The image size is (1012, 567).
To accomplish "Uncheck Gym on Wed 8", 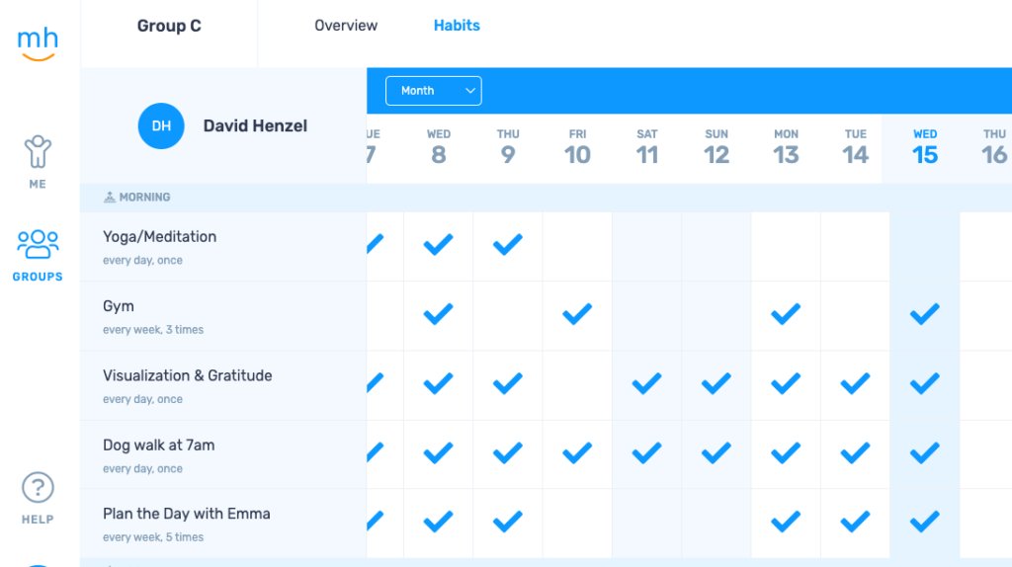I will click(x=438, y=315).
